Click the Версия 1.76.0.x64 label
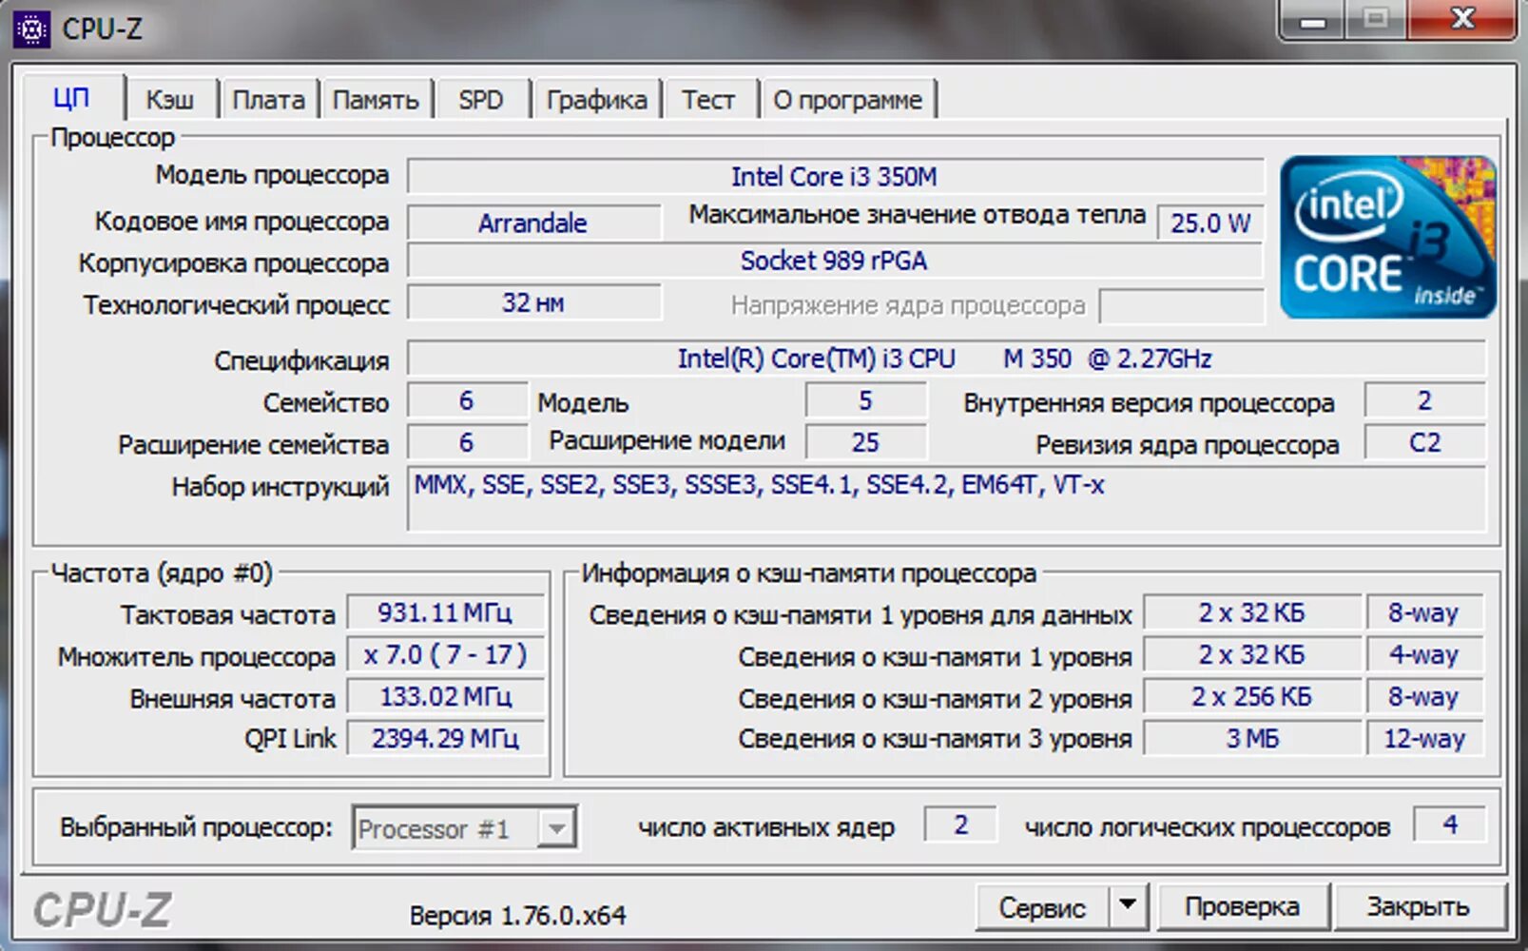Screen dimensions: 1528x951 517,916
